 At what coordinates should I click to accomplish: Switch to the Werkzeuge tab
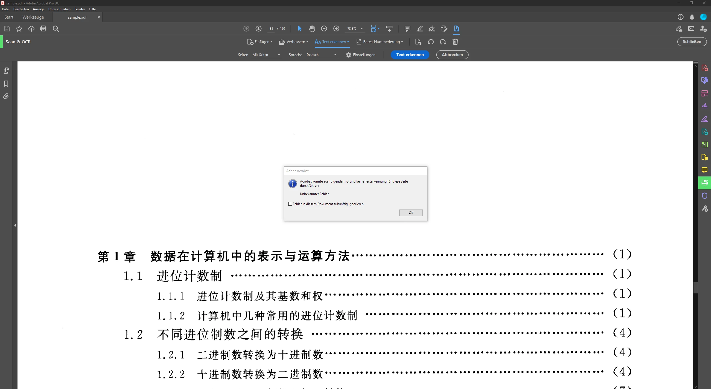[33, 17]
